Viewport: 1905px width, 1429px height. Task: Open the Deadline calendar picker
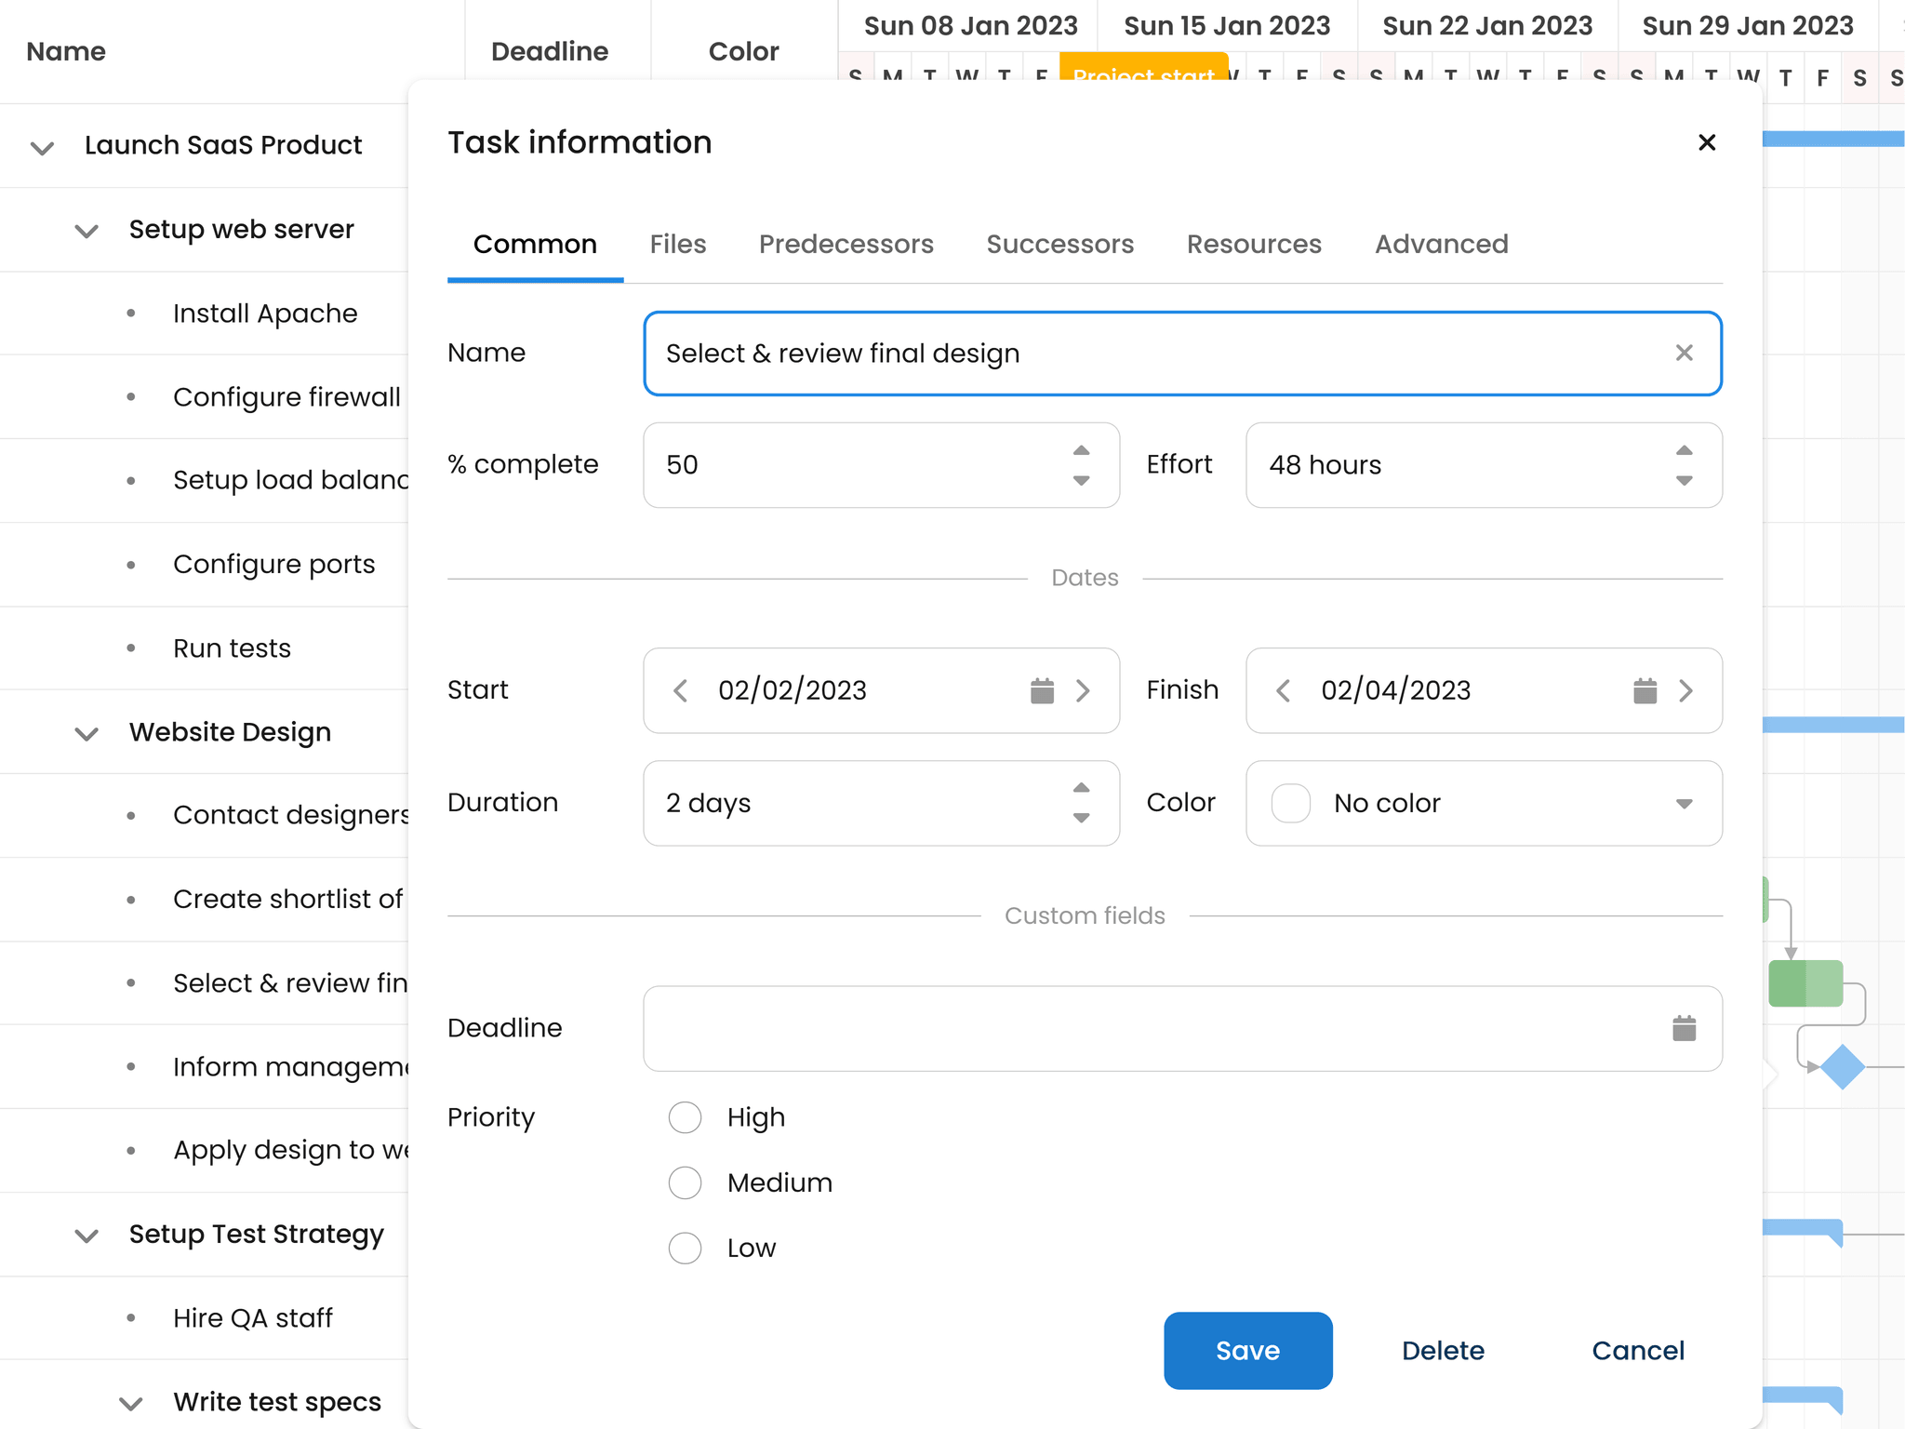click(1684, 1028)
